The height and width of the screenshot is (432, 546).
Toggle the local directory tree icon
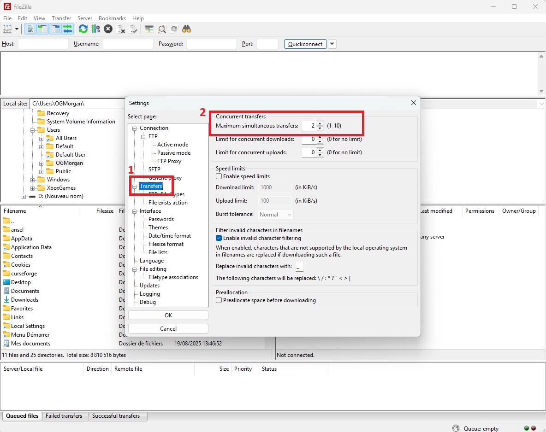pyautogui.click(x=42, y=29)
